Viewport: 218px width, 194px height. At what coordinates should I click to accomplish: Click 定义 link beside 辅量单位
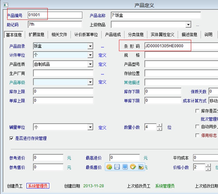(102, 128)
